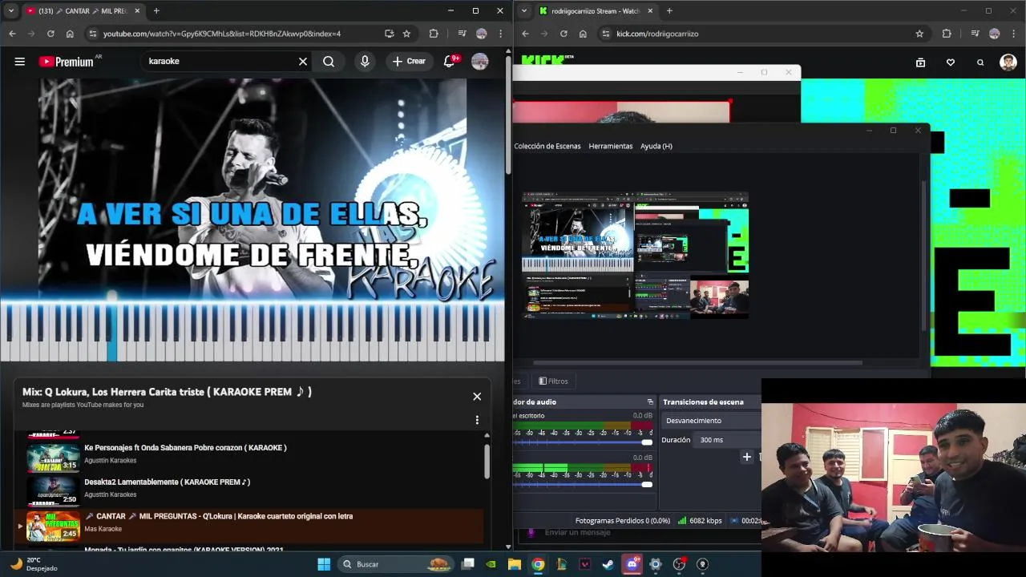View YouTube notifications bell
1026x577 pixels.
[450, 61]
